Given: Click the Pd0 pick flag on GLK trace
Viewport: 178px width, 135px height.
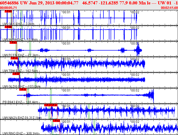Looking at the screenshot, I should click(x=8, y=11).
